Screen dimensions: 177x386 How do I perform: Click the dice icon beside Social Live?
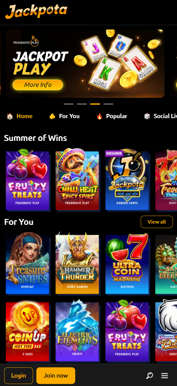point(147,116)
